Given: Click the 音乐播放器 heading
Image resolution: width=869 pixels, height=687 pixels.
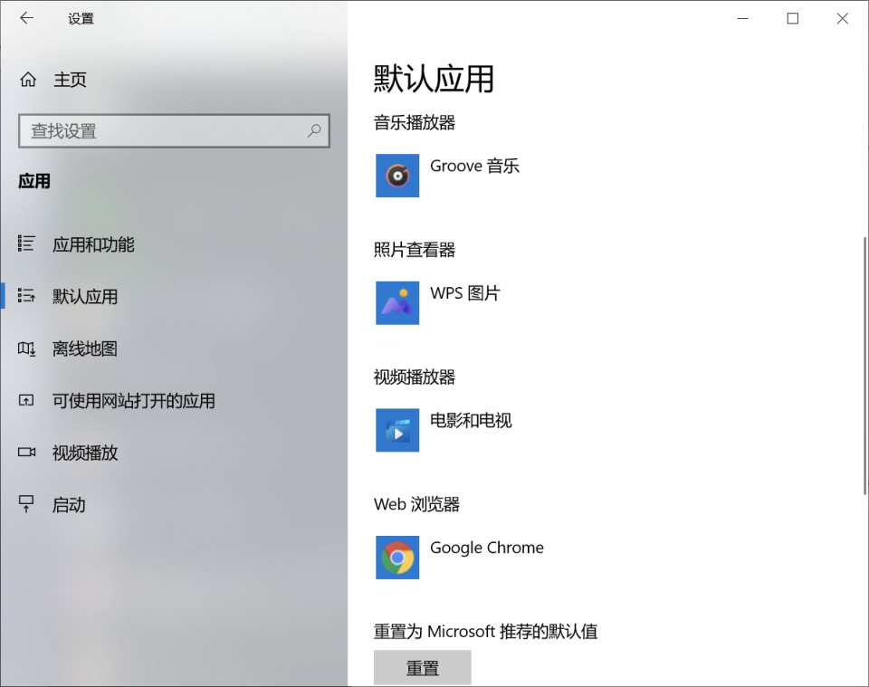Looking at the screenshot, I should point(415,122).
